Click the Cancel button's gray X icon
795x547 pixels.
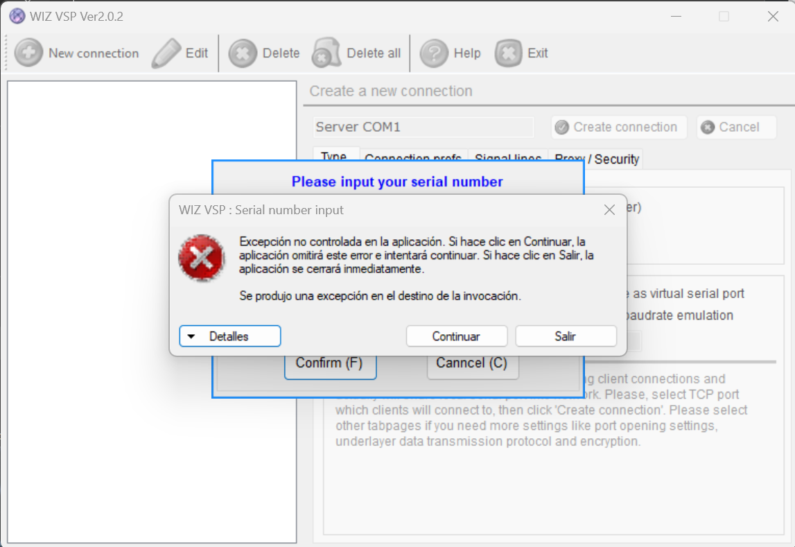tap(707, 128)
